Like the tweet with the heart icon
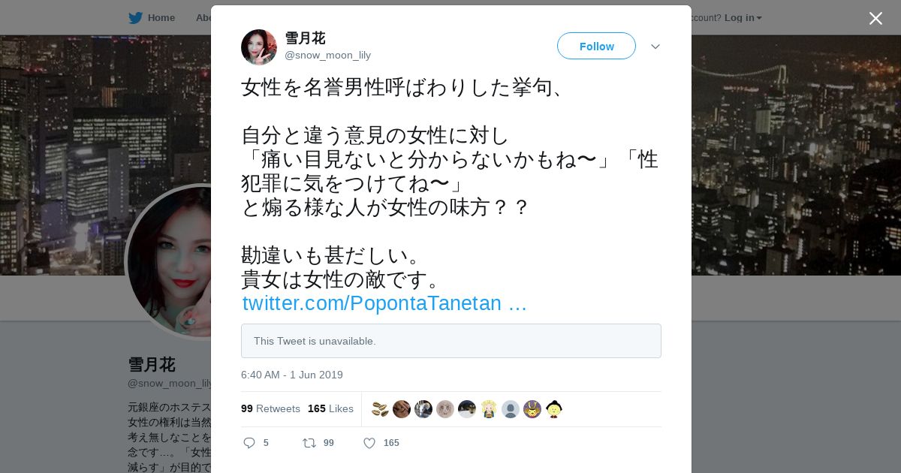 [369, 443]
